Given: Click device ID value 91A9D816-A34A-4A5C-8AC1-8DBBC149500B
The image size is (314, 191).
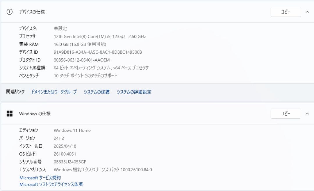Looking at the screenshot, I should point(98,52).
